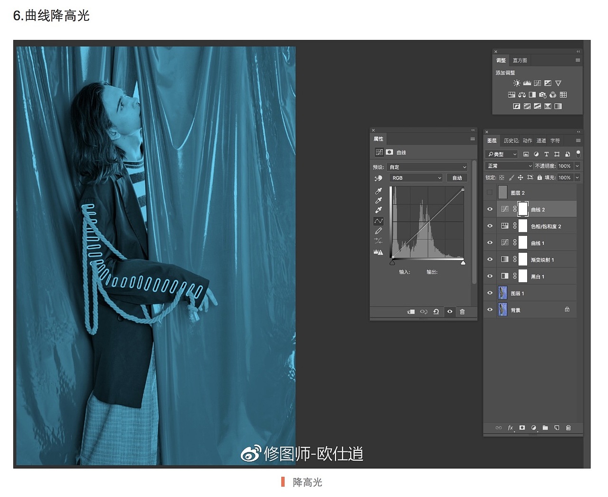Toggle visibility of the 背景 layer
The height and width of the screenshot is (497, 608).
pyautogui.click(x=490, y=309)
